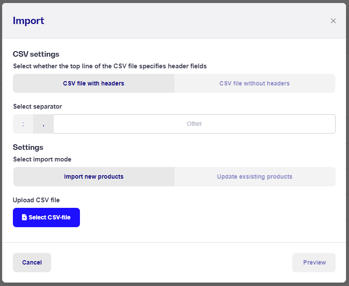Select the semicolon separator

click(23, 124)
